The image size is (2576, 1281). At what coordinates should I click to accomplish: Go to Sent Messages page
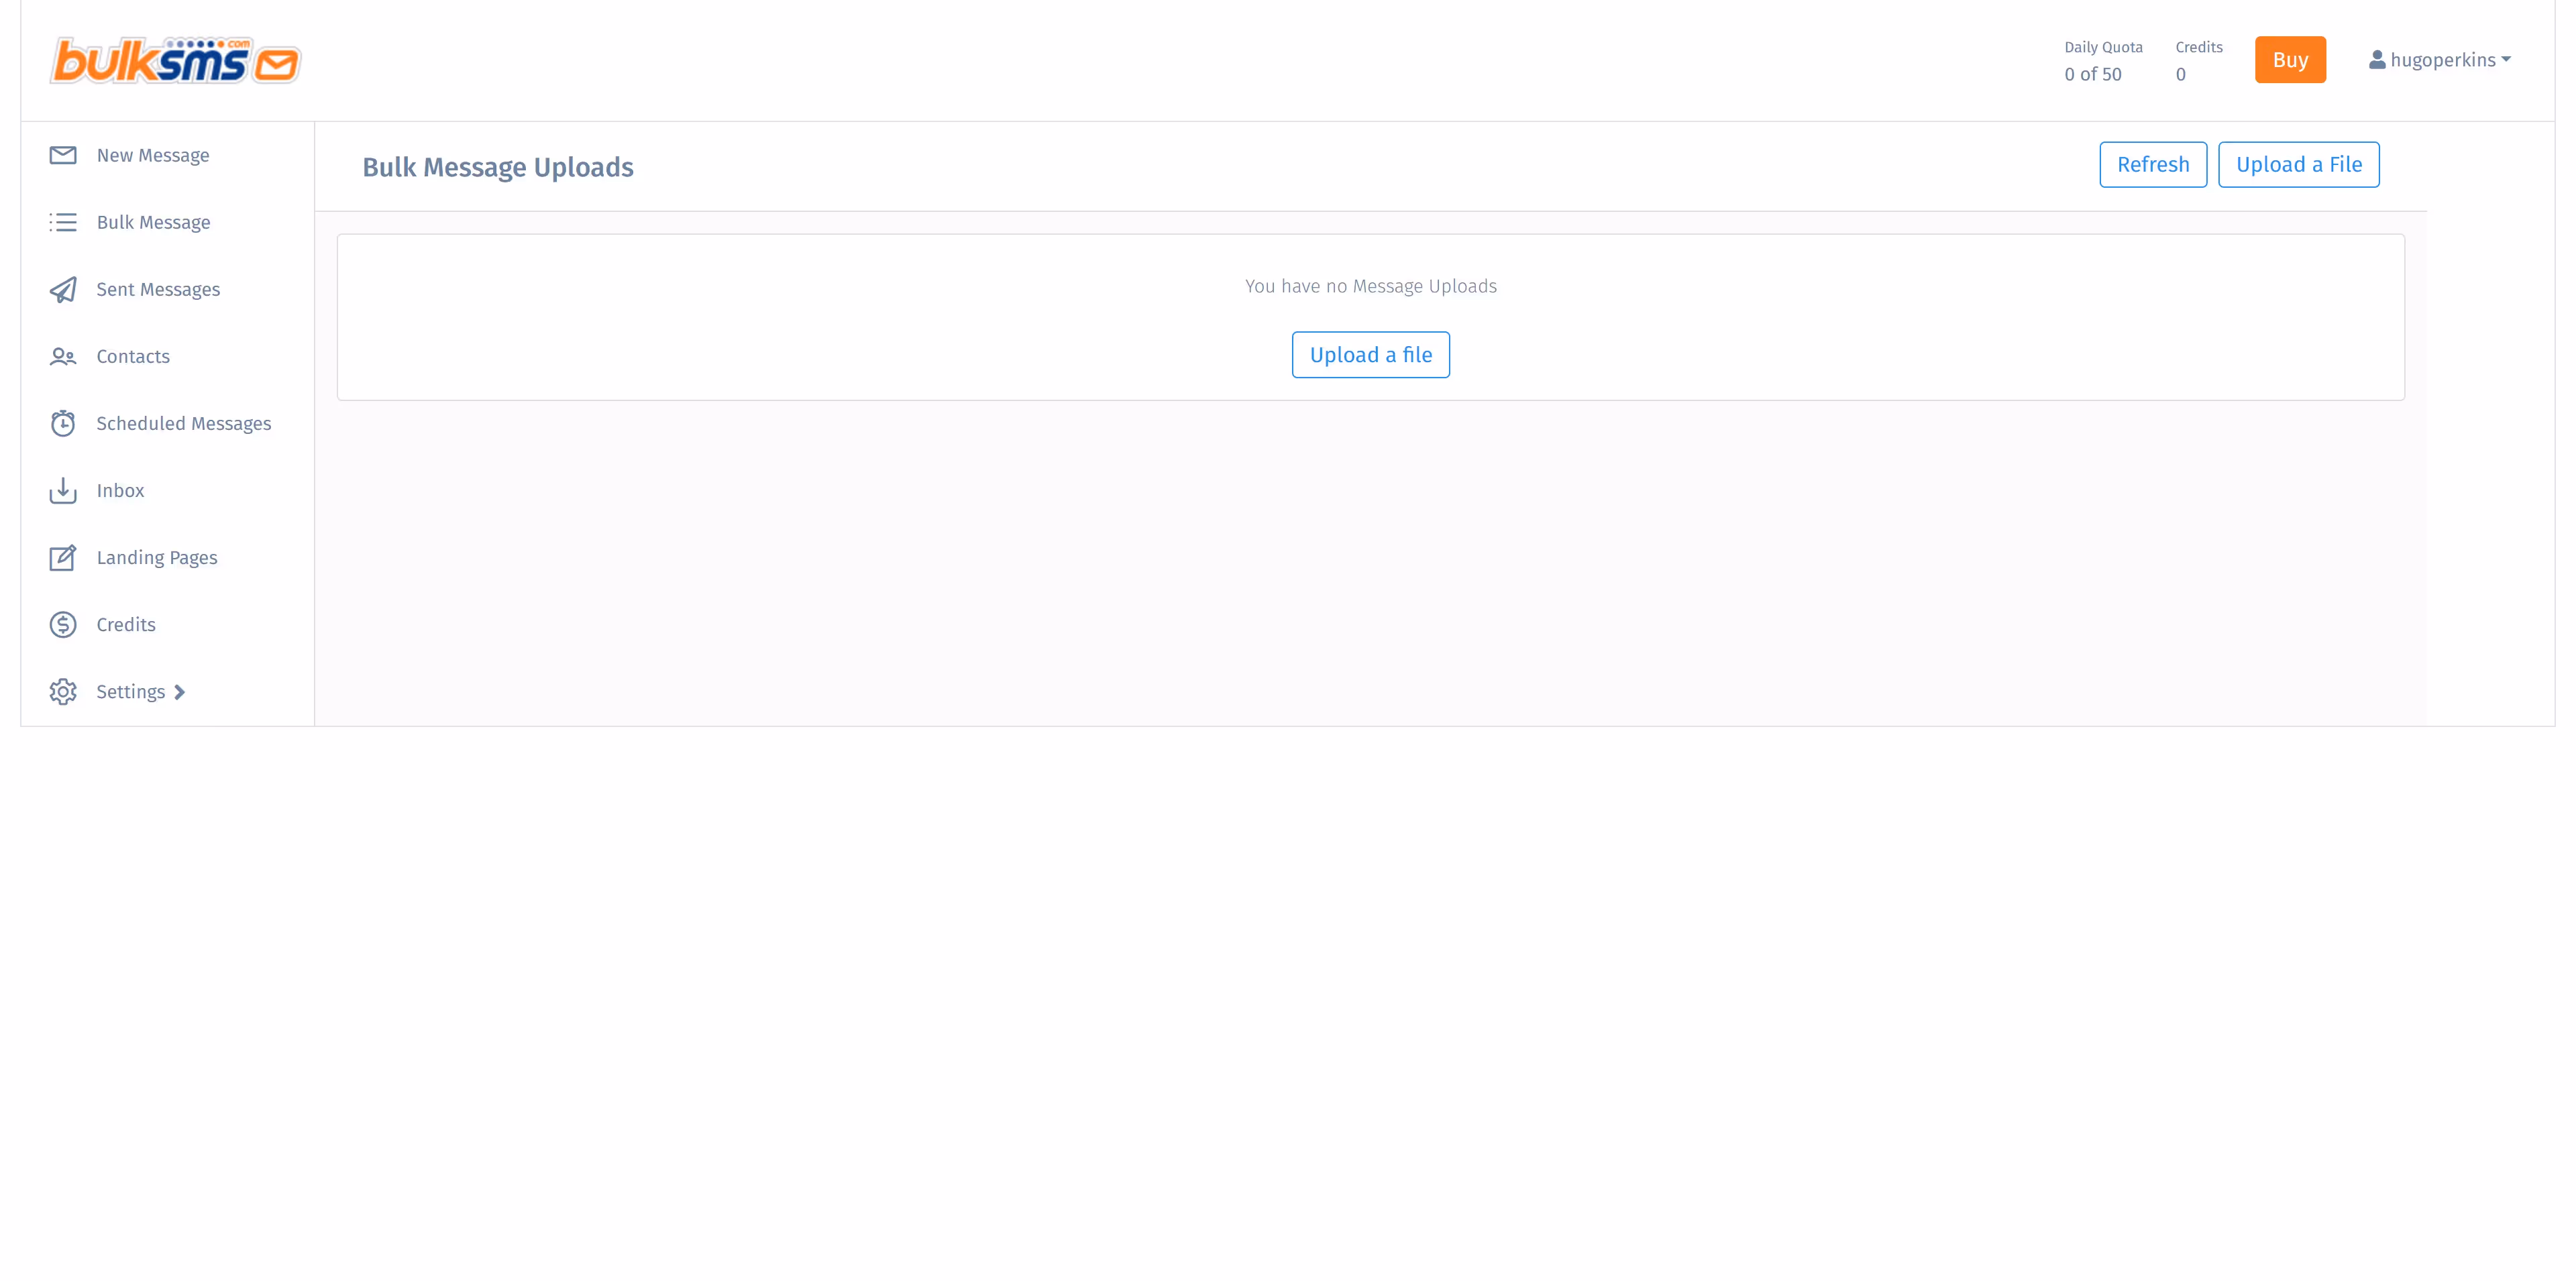click(x=158, y=289)
